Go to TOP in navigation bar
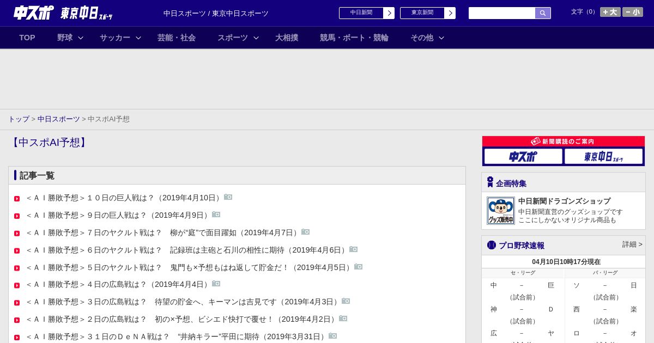The height and width of the screenshot is (343, 654). click(27, 38)
